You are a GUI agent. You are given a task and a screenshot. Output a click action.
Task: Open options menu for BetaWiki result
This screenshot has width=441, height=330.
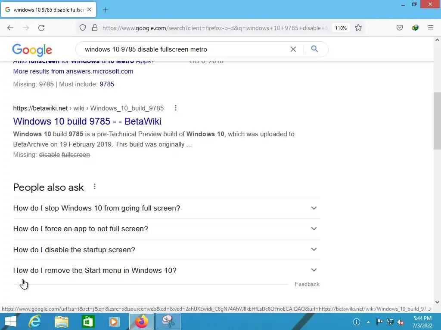(176, 108)
